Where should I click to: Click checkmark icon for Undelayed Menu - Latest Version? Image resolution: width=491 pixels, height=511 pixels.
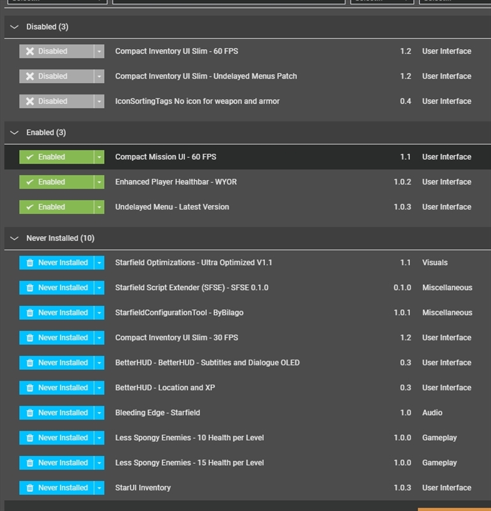(30, 207)
